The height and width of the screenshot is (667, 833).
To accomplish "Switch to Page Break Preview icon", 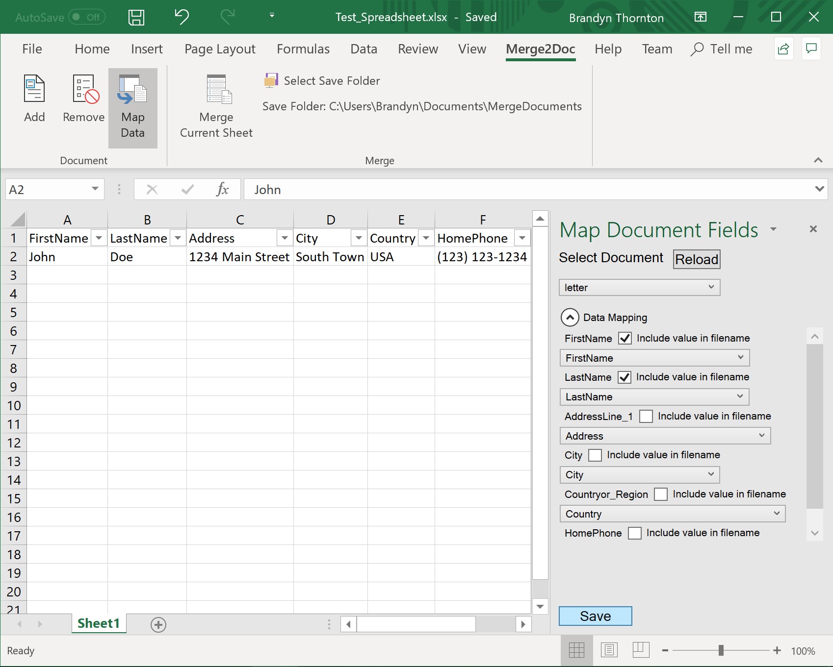I will pyautogui.click(x=641, y=650).
